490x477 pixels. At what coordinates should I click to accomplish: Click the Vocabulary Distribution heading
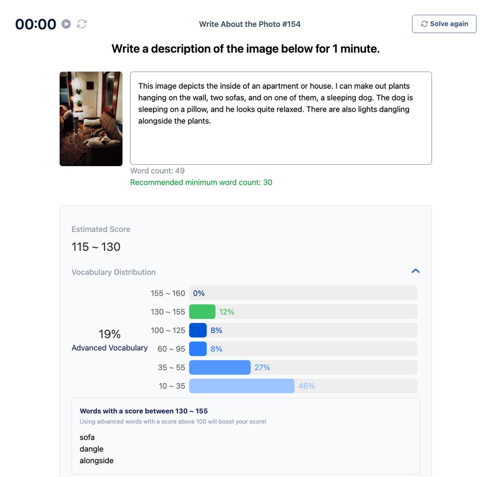(x=113, y=272)
